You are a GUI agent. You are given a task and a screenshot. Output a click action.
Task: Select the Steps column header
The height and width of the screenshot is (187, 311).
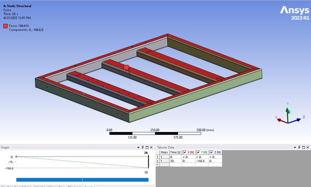[x=164, y=153]
